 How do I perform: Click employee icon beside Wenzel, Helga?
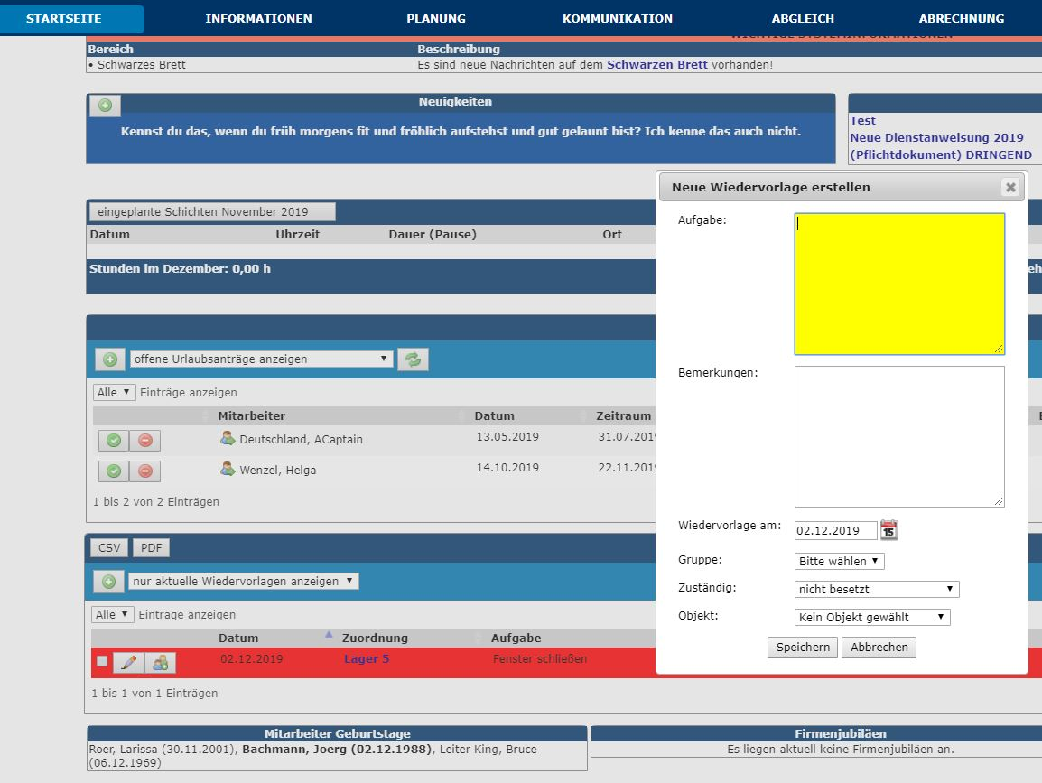coord(228,469)
